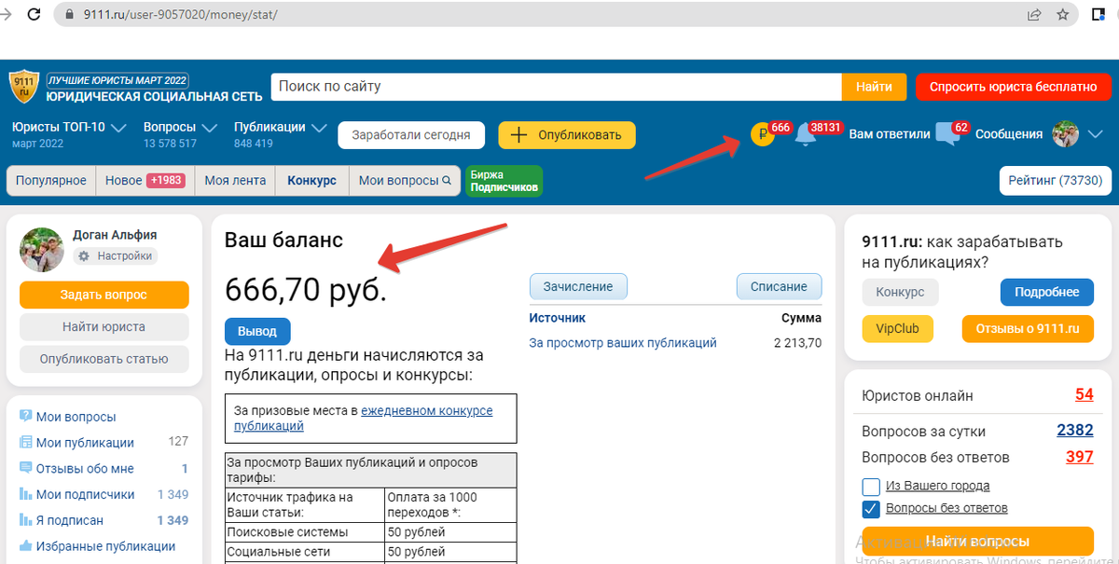
Task: Click the Рейтинг (73730) button
Action: click(x=1056, y=181)
